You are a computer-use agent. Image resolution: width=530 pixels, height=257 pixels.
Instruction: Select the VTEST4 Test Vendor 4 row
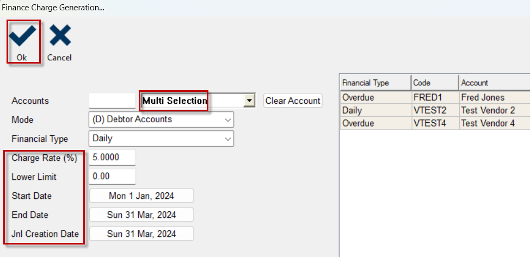[x=435, y=123]
